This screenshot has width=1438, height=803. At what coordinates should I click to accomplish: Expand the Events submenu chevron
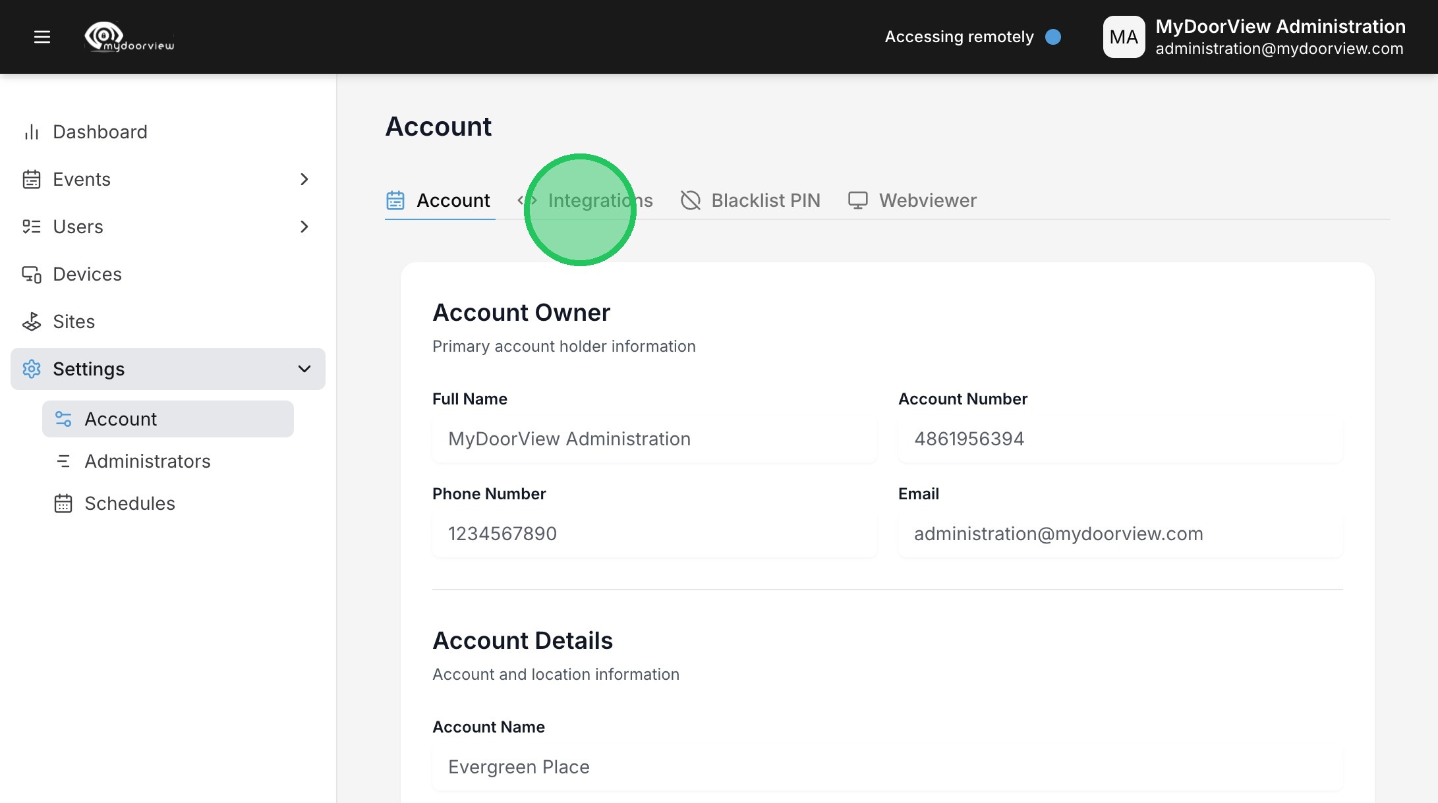(x=304, y=179)
